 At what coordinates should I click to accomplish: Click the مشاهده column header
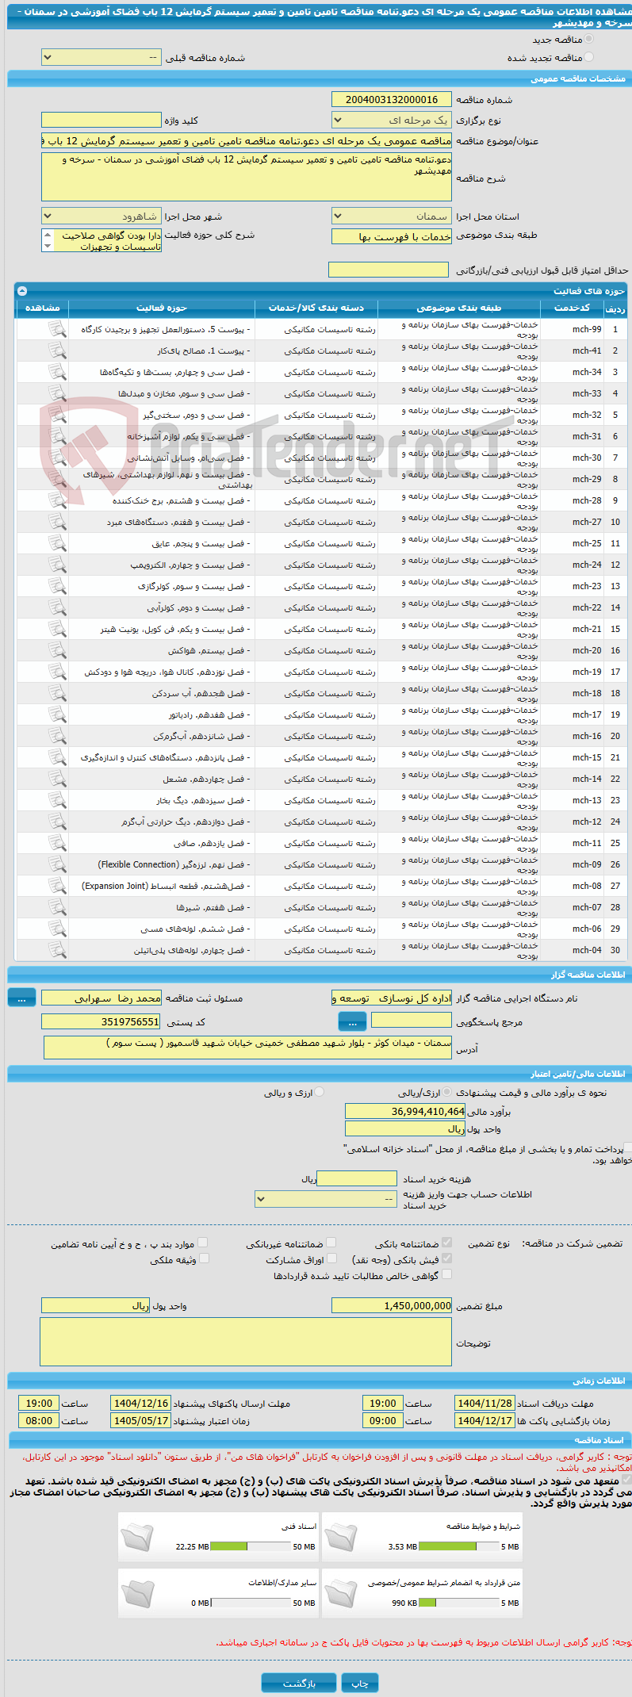(42, 308)
